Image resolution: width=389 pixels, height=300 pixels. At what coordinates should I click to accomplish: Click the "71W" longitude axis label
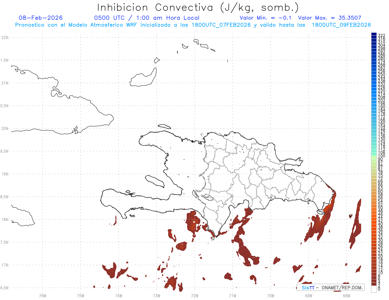pos(232,295)
